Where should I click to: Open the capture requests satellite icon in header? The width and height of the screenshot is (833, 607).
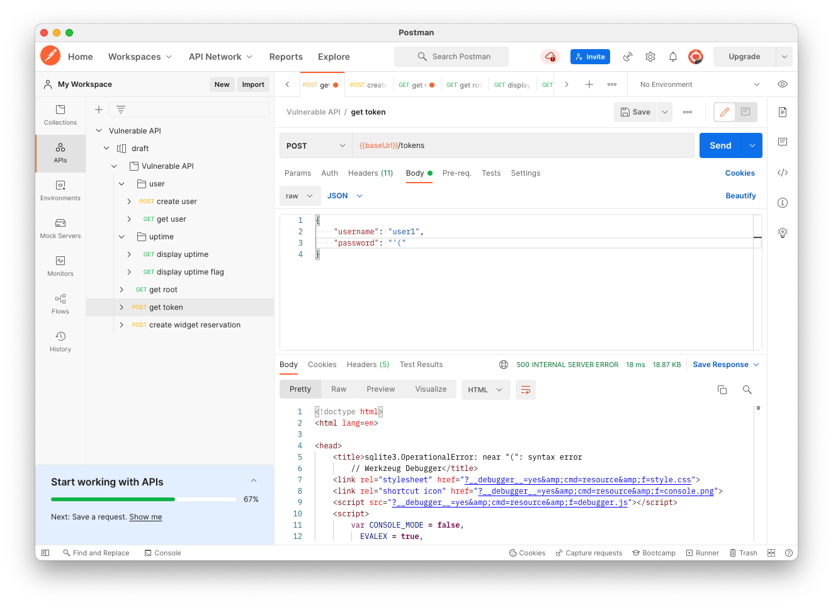(628, 57)
